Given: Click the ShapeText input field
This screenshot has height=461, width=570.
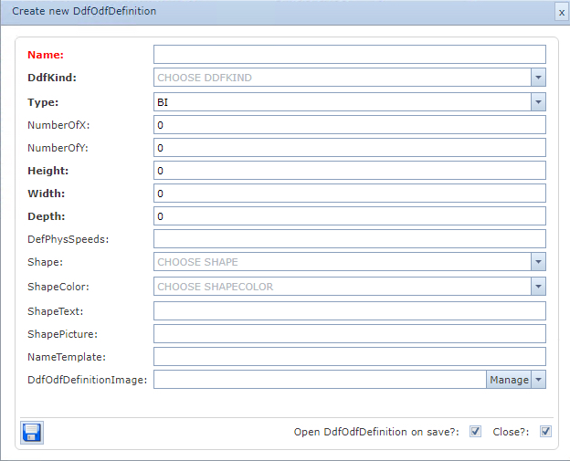Looking at the screenshot, I should pos(349,311).
